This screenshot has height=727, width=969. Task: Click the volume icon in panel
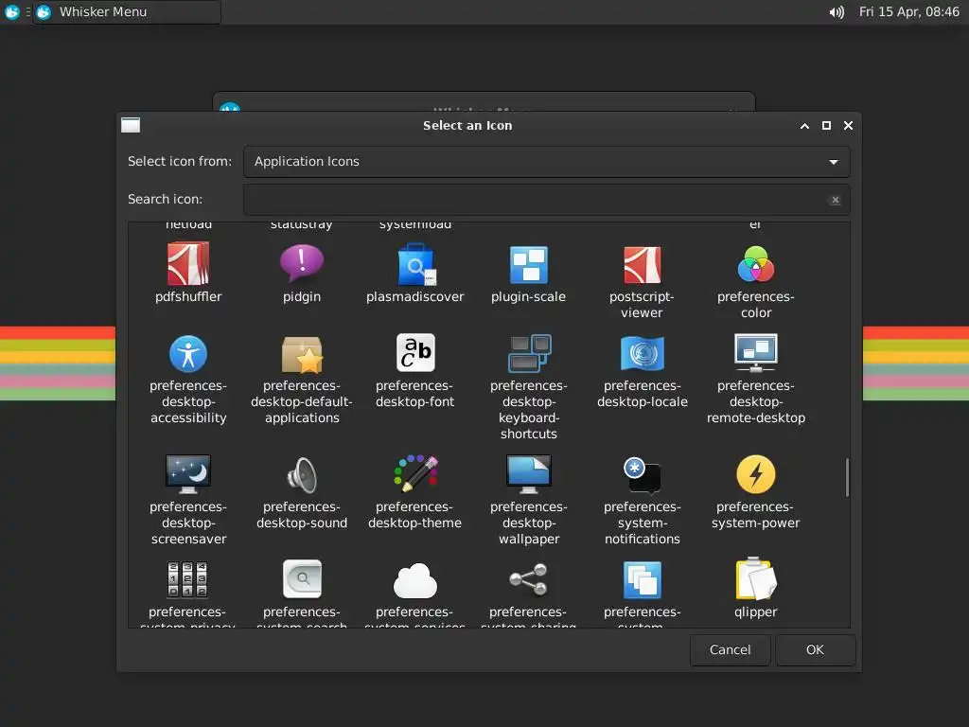[x=837, y=12]
